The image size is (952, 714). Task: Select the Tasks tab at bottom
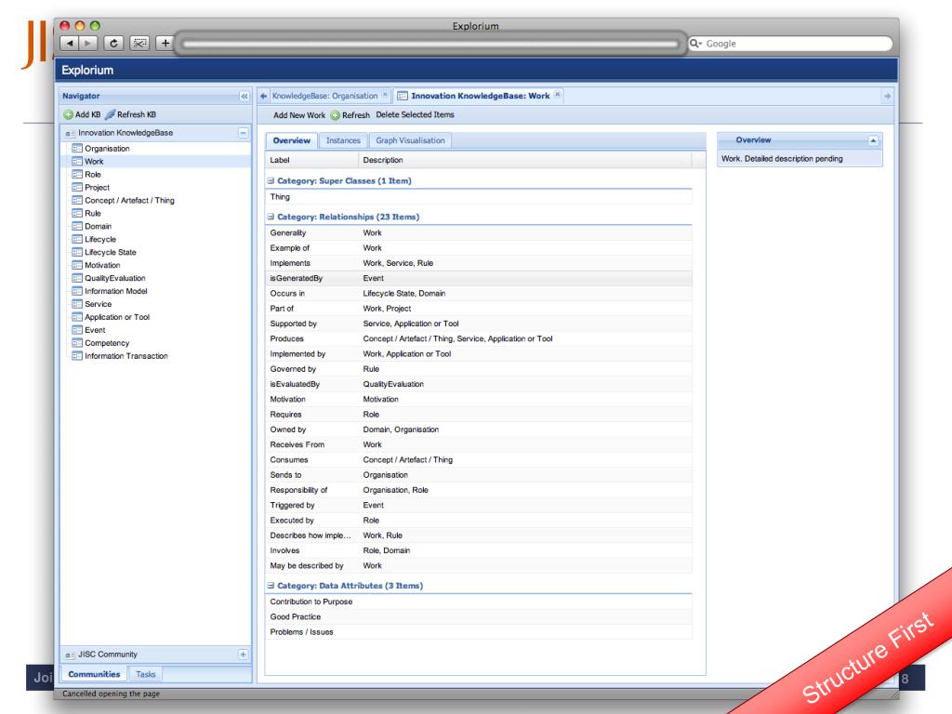(x=146, y=674)
